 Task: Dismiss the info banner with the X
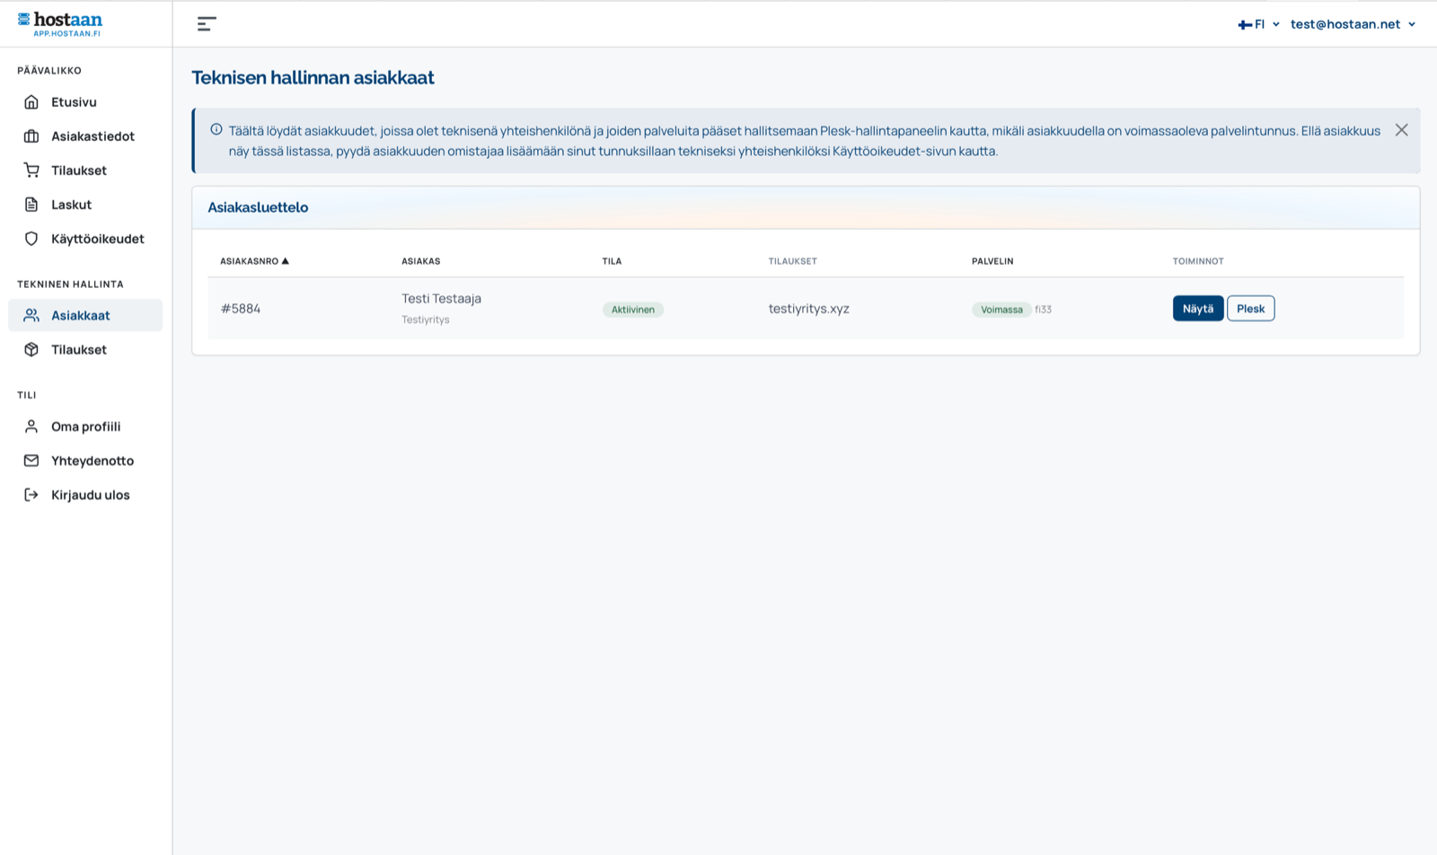pyautogui.click(x=1401, y=130)
